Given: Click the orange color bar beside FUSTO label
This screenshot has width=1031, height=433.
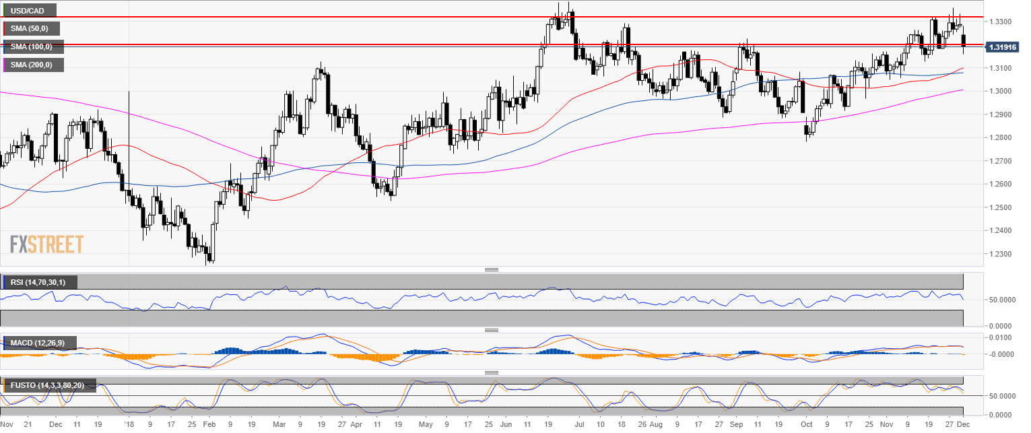Looking at the screenshot, I should click(x=3, y=385).
